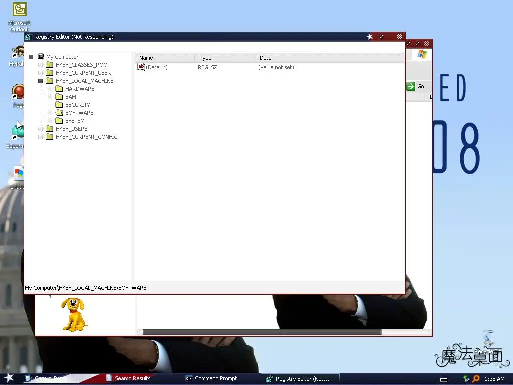Select the MyPal desktop shortcut

point(16,56)
